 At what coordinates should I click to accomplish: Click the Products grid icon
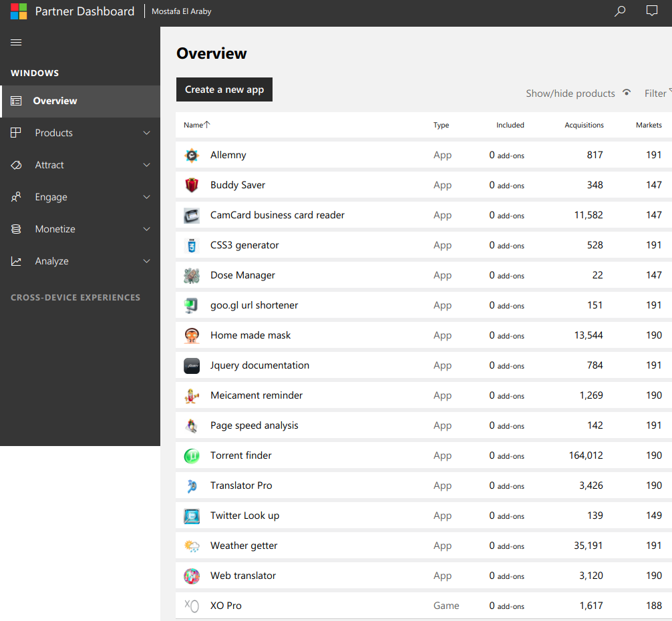click(16, 133)
